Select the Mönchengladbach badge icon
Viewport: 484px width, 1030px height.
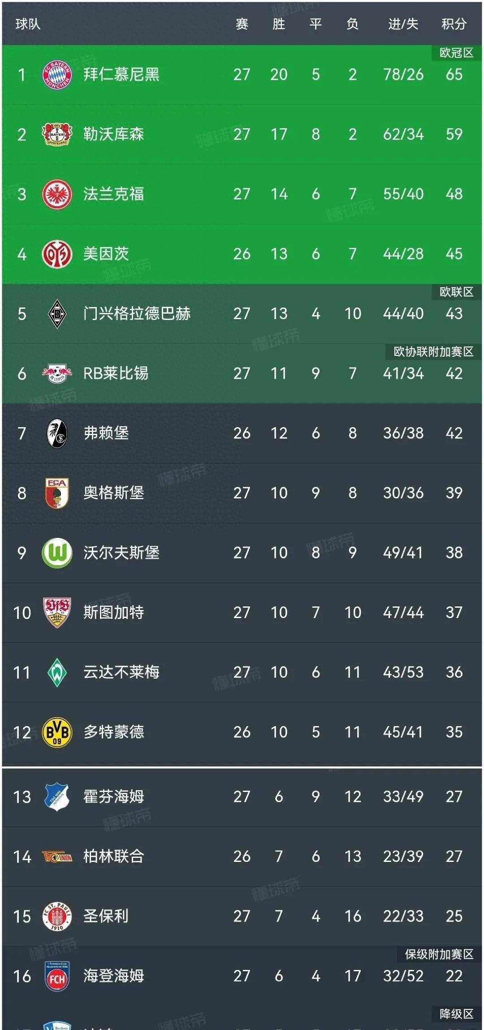coord(57,314)
